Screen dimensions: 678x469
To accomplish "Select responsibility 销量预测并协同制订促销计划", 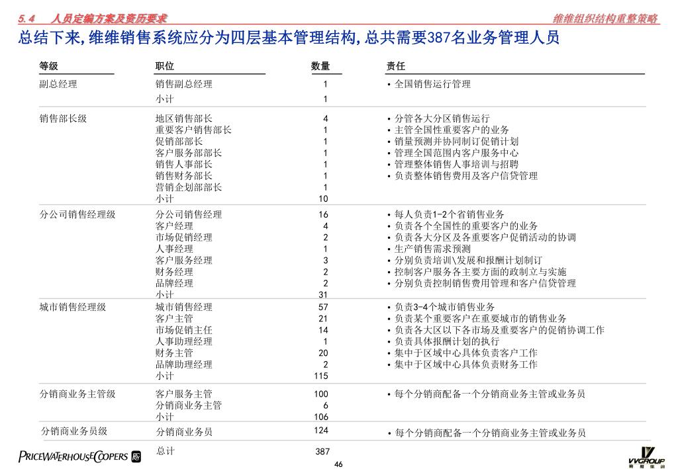I will pyautogui.click(x=456, y=141).
